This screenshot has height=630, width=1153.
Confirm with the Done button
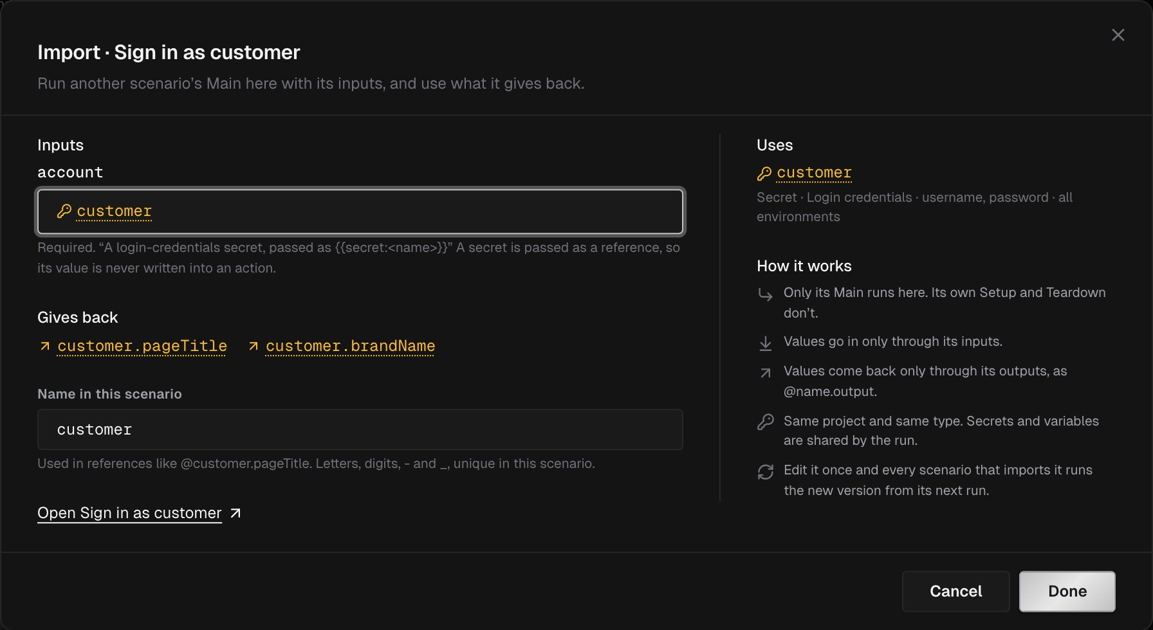pos(1067,591)
